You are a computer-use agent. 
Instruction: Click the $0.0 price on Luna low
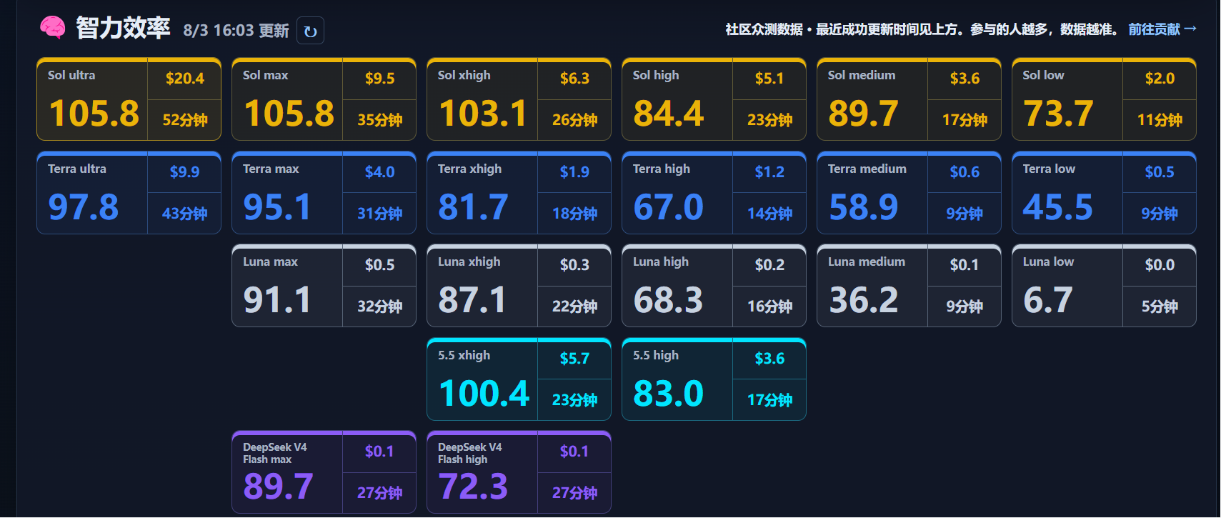(x=1160, y=265)
